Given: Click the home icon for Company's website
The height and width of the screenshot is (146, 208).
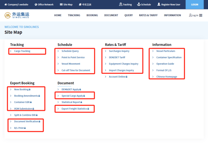Looking at the screenshot, I should point(6,4).
